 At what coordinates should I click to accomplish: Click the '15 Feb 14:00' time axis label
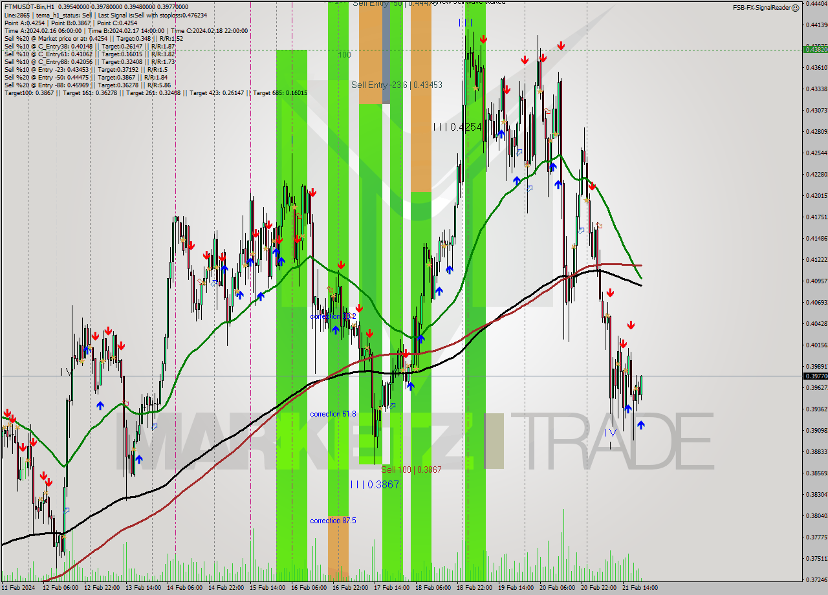pos(267,588)
